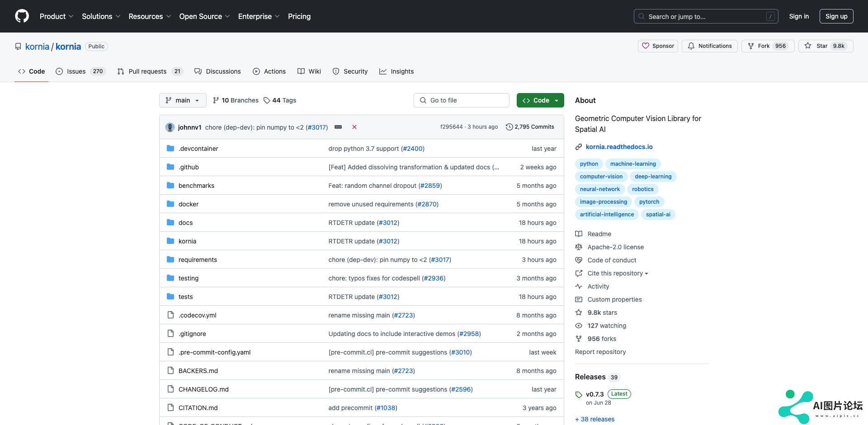The image size is (868, 425).
Task: Select the machine-learning topic tag
Action: tap(633, 164)
